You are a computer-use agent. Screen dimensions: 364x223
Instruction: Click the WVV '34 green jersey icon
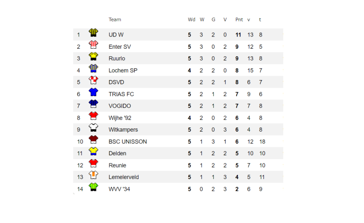(x=93, y=187)
